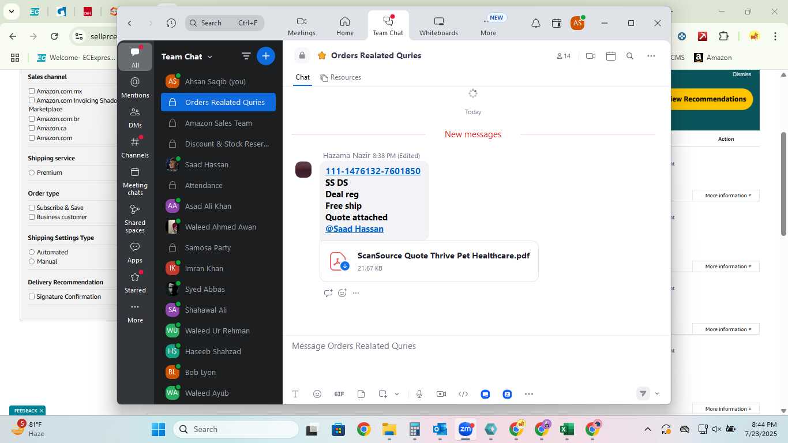Open DMs in the Zoom sidebar
The image size is (788, 443).
[x=135, y=117]
